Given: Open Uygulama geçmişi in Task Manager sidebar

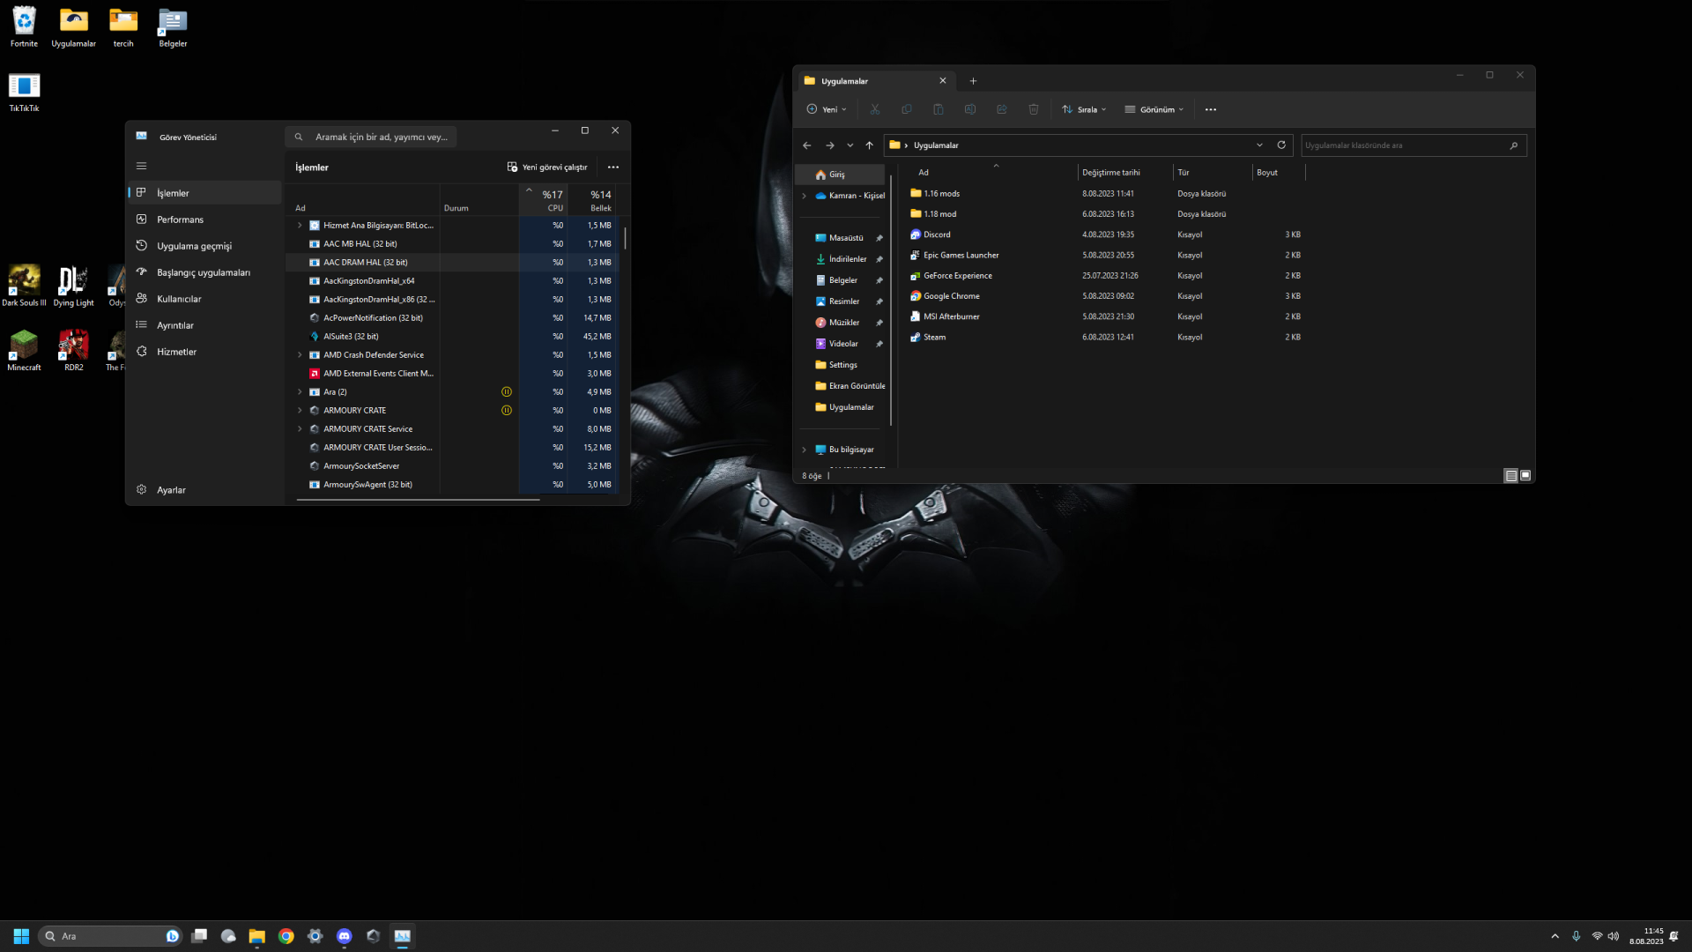Looking at the screenshot, I should click(194, 246).
